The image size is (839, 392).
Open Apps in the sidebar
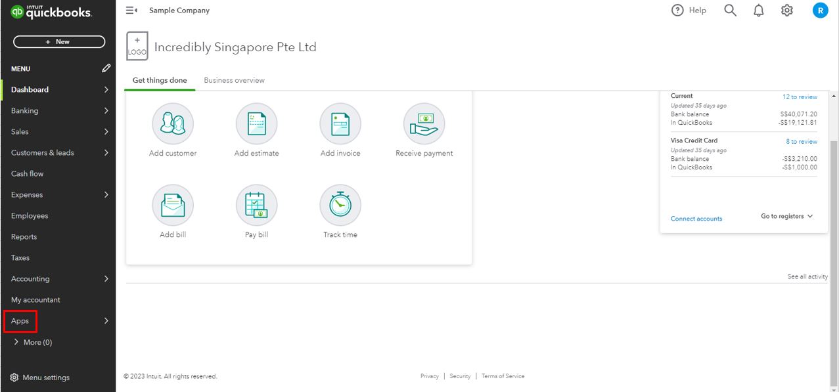coord(20,321)
